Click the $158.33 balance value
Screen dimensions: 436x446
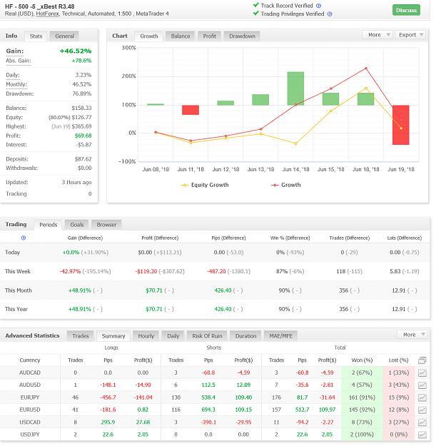coord(81,108)
